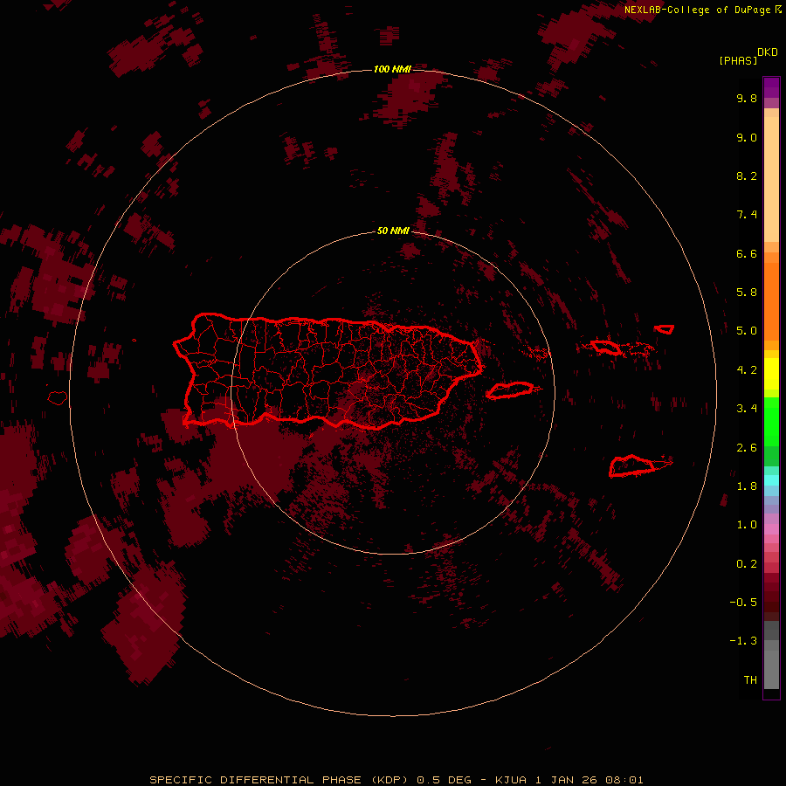This screenshot has width=786, height=786.
Task: Select the 1.8 scale value
Action: 747,486
